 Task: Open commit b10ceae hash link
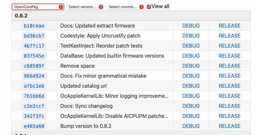click(34, 26)
